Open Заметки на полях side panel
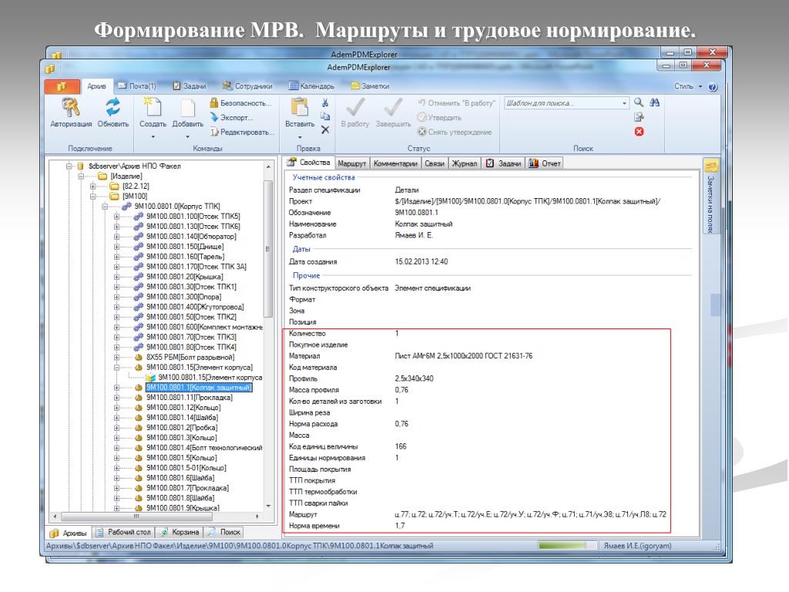This screenshot has height=592, width=789. point(710,197)
